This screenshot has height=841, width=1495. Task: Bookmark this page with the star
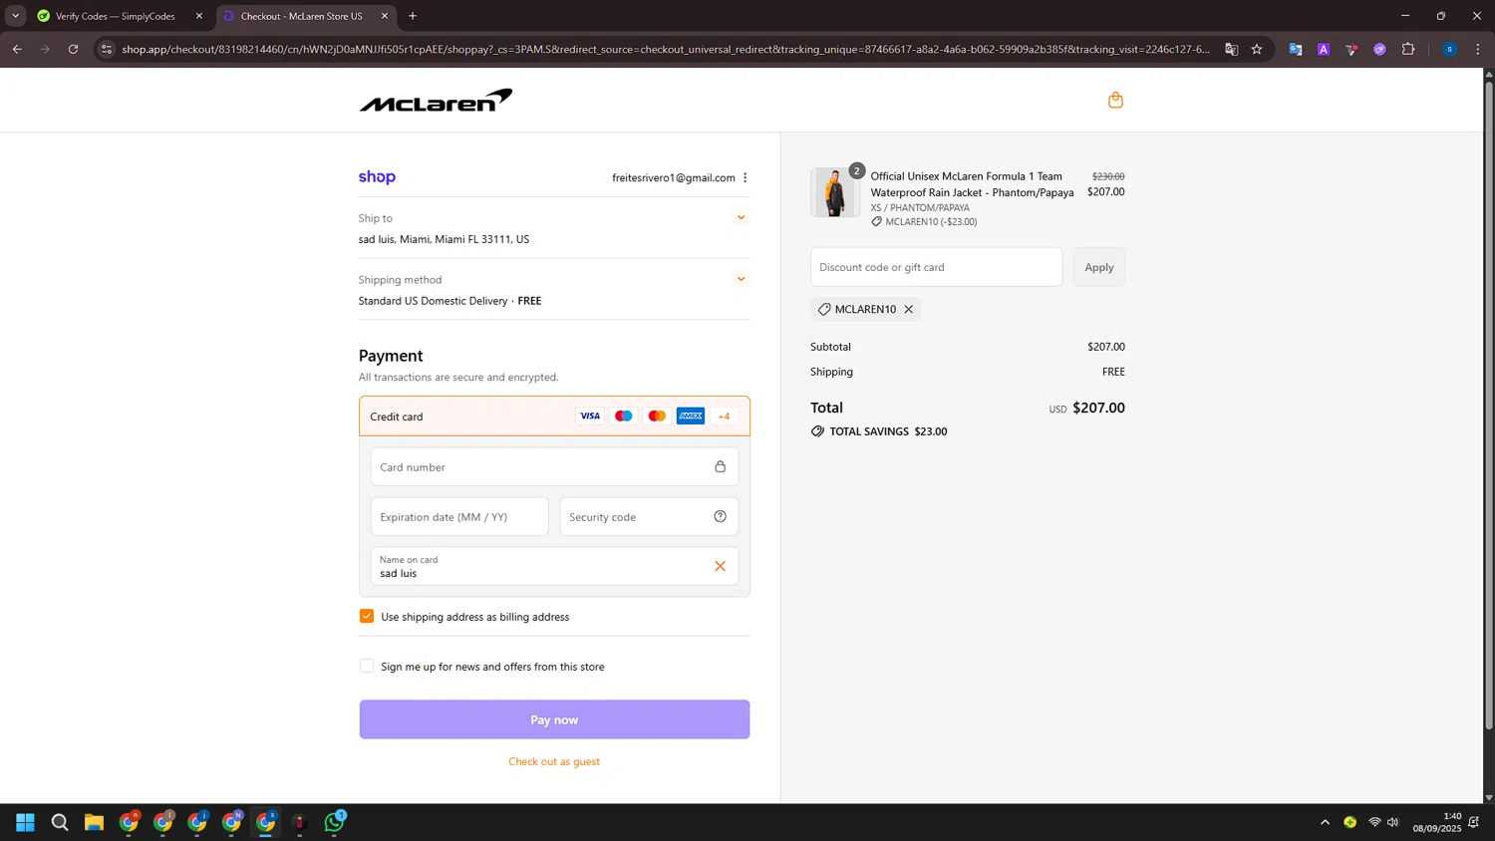tap(1257, 49)
